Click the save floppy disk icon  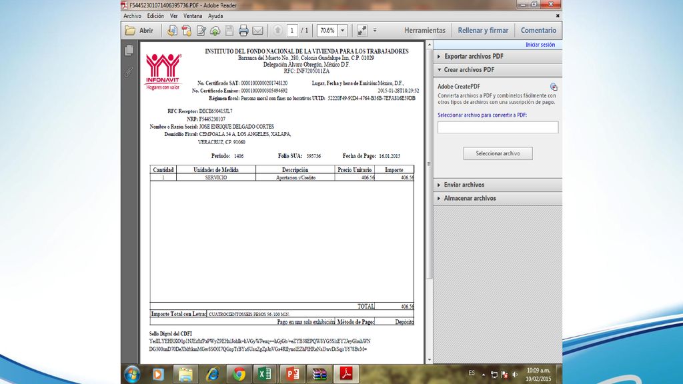click(x=229, y=31)
